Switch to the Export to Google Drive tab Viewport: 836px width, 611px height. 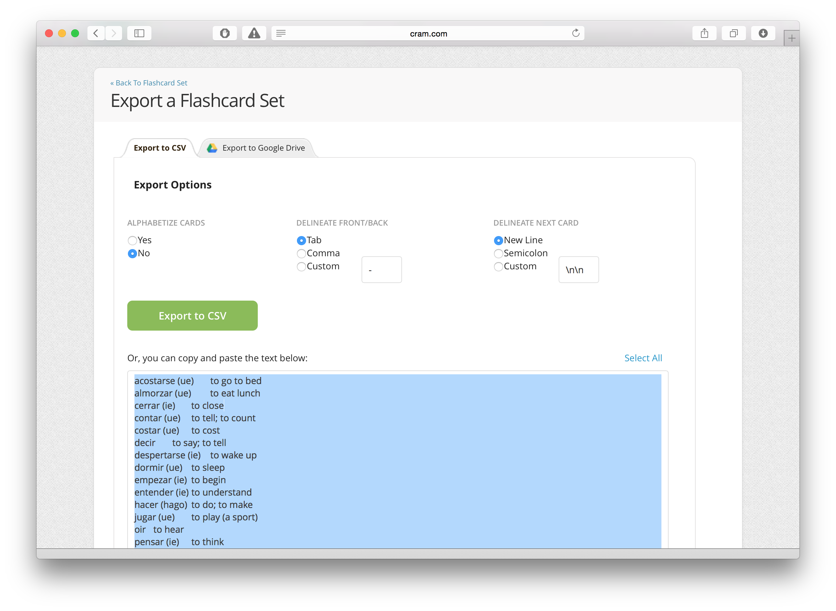coord(263,148)
